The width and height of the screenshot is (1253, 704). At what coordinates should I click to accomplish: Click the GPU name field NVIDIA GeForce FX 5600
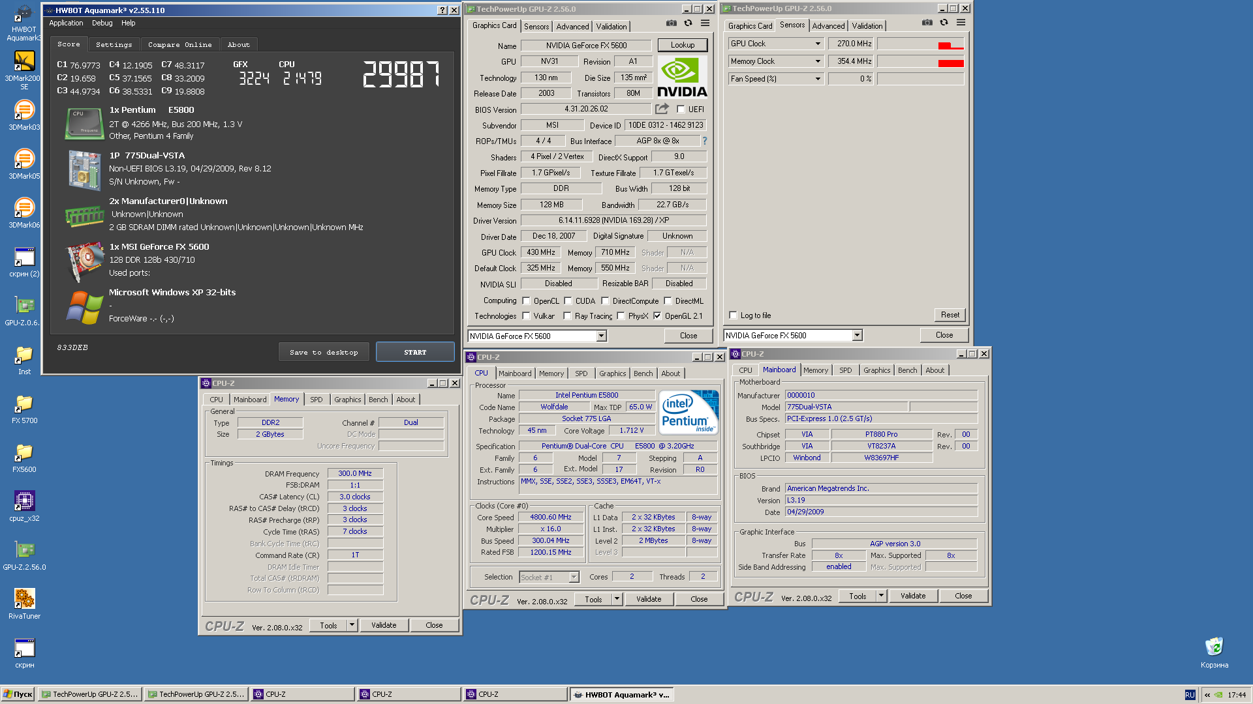[x=586, y=46]
